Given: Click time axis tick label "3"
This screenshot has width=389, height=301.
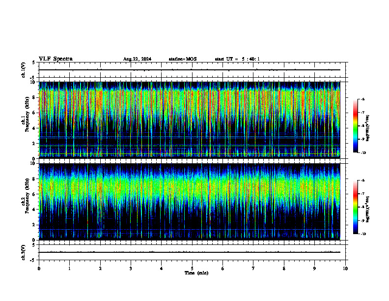Looking at the screenshot, I should click(131, 269).
